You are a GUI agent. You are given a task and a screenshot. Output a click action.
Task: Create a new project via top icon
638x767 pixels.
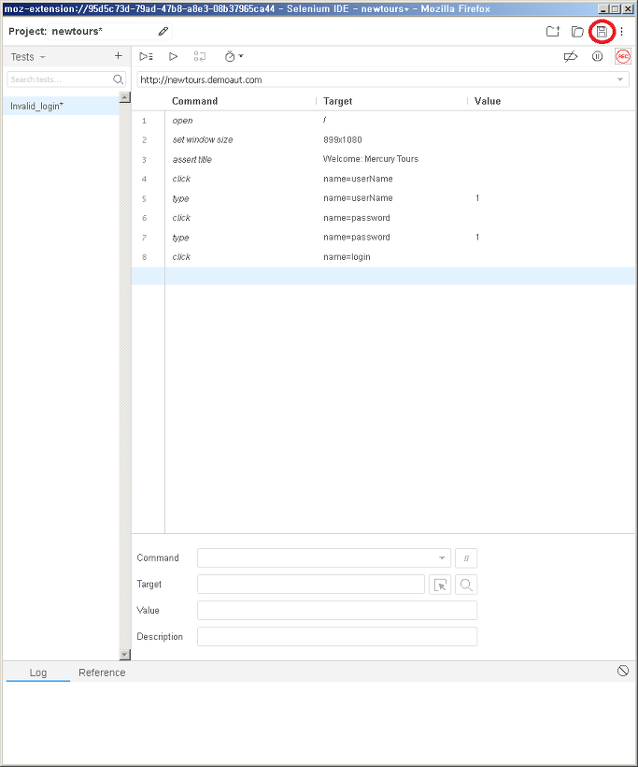pos(552,32)
